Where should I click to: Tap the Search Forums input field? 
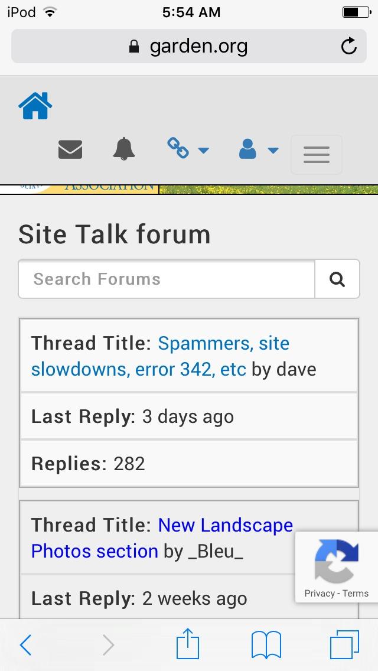(x=165, y=278)
